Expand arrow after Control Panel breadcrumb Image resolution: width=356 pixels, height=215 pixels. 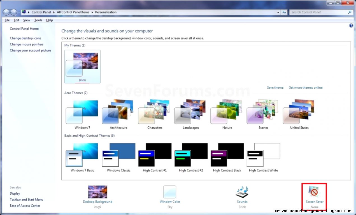click(x=54, y=12)
